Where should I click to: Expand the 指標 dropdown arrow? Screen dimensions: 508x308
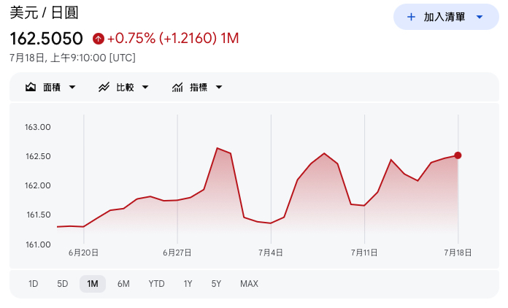tap(219, 87)
